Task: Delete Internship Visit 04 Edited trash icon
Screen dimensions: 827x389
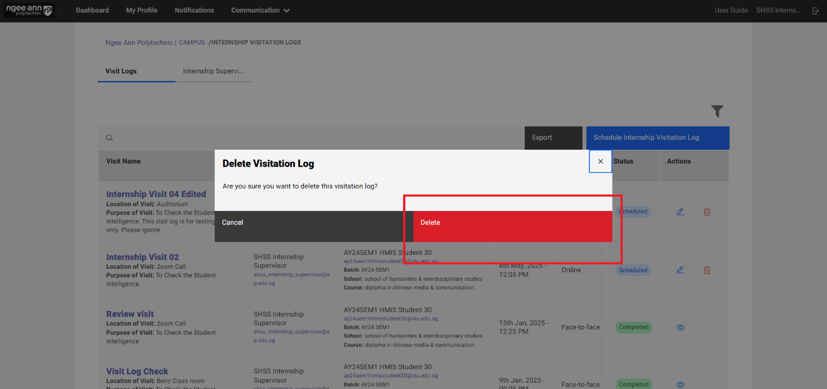Action: [x=707, y=212]
